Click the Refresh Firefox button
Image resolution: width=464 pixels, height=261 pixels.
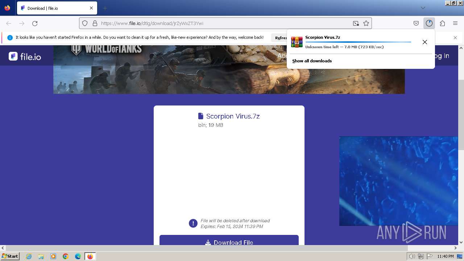279,38
